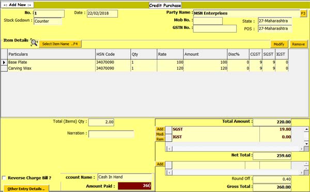Select the Carving Wax row header
Image resolution: width=310 pixels, height=192 pixels.
tap(4, 68)
